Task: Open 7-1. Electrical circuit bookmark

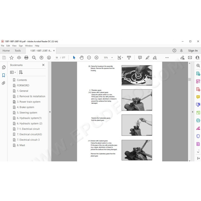Action: click(x=28, y=129)
